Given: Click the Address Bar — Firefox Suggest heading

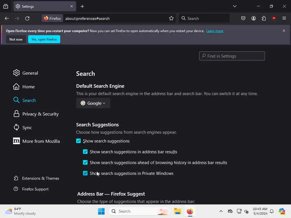Looking at the screenshot, I should (111, 194).
